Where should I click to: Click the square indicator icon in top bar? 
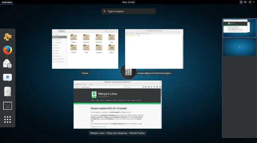[241, 2]
